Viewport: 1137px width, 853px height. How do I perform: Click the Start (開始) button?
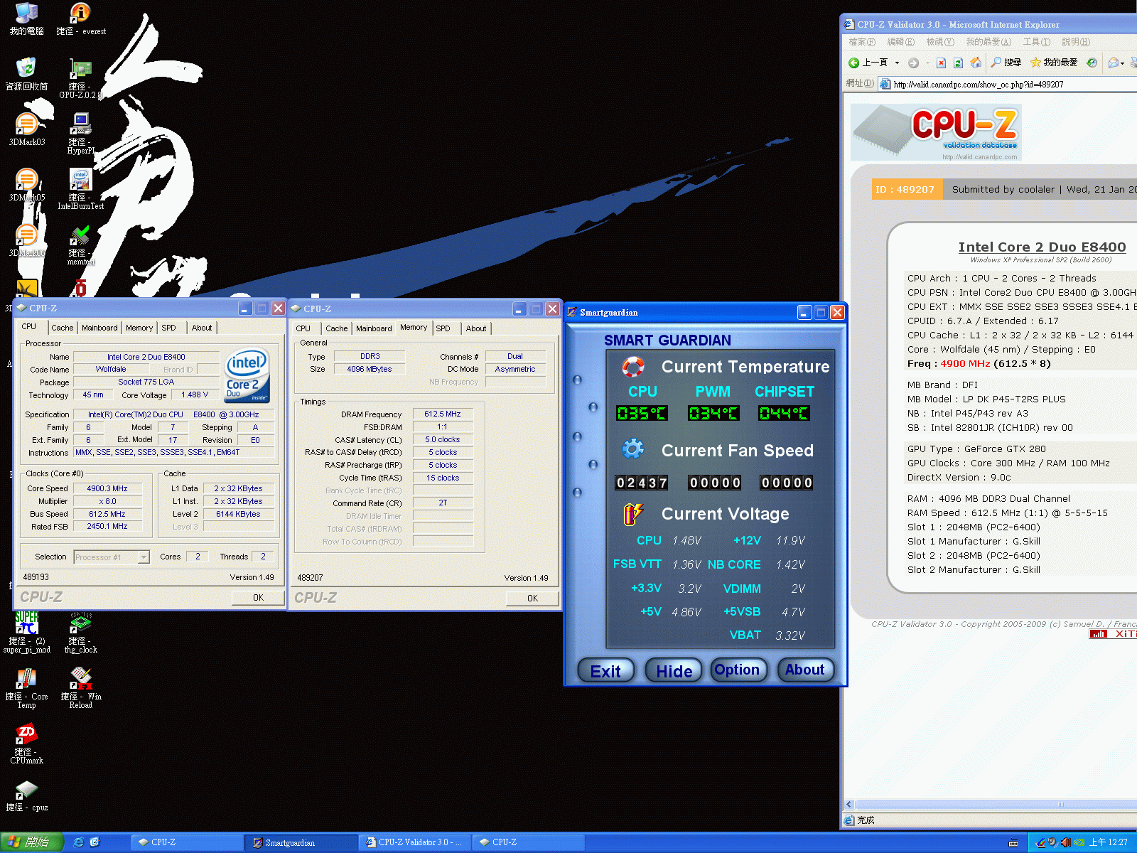(32, 842)
